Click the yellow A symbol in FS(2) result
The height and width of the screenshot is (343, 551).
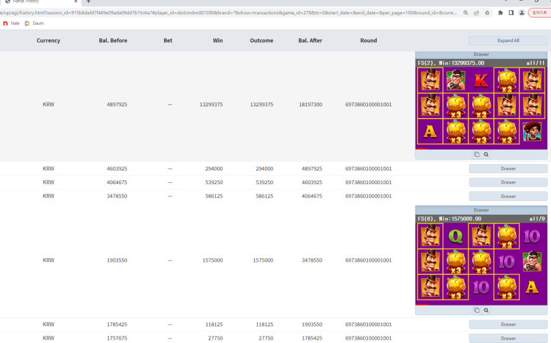pos(430,131)
